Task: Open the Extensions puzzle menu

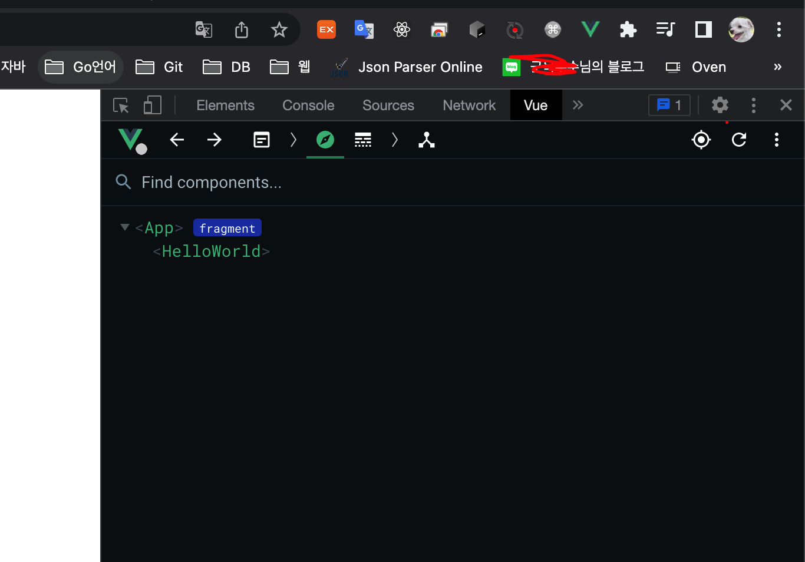Action: (628, 29)
